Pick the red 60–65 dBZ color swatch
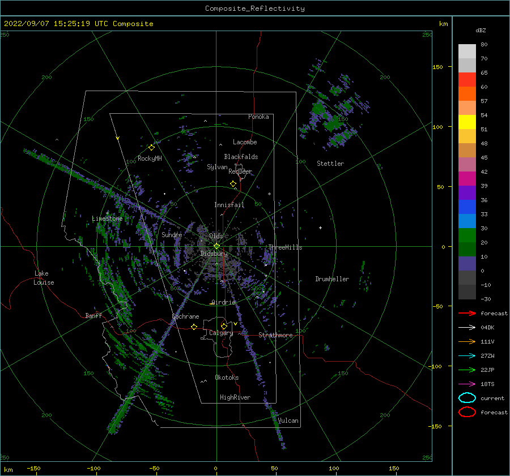510x476 pixels. coord(467,79)
